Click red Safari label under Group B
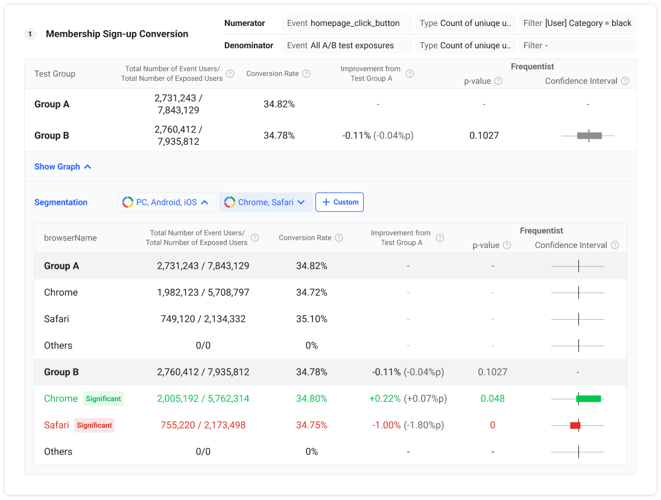This screenshot has width=661, height=500. 57,425
